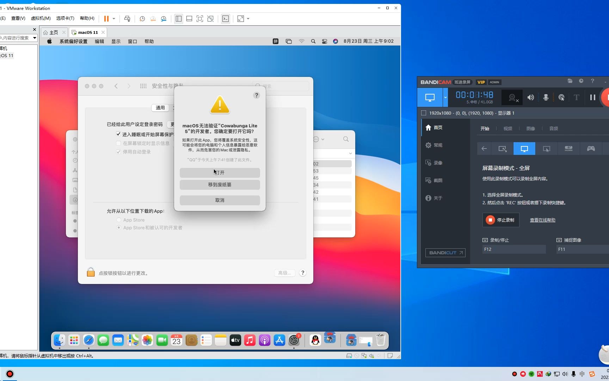
Task: Click show-all grid icon in System Preferences
Action: 143,86
